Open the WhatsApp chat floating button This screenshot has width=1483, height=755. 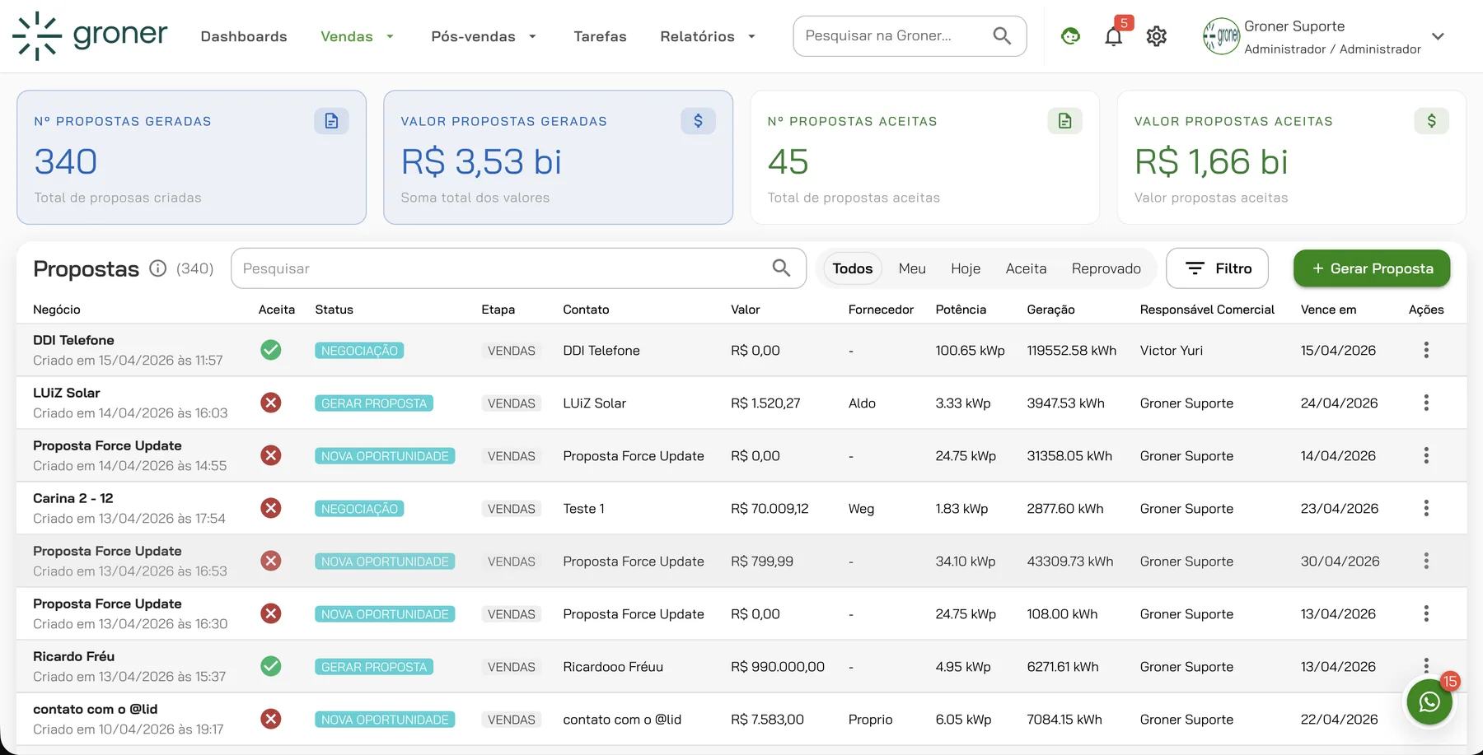coord(1429,701)
